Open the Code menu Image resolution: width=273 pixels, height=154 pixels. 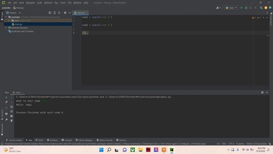(x=40, y=3)
